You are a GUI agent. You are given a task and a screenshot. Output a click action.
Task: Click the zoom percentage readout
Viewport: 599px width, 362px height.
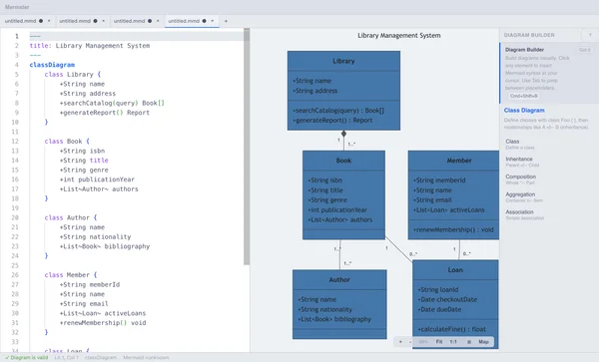click(x=423, y=342)
